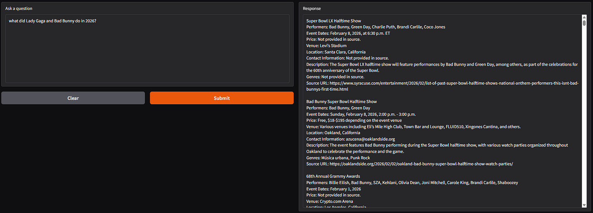Click the scrollbar up arrow in Response
Screen dimensions: 593x213
pyautogui.click(x=584, y=17)
